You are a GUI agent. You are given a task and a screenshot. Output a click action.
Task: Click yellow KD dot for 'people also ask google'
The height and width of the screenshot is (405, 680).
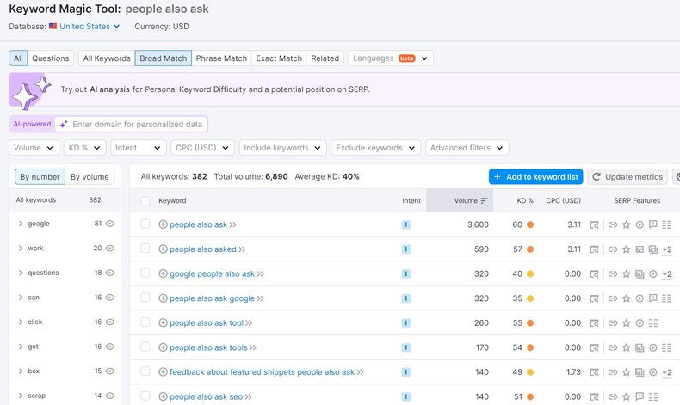point(530,298)
